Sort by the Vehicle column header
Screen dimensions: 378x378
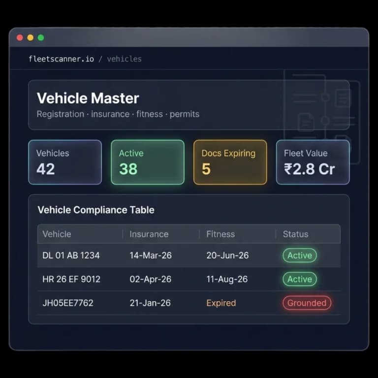57,234
